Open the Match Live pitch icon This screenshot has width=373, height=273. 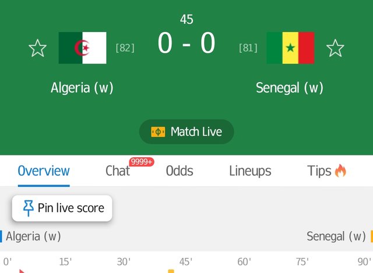(158, 132)
